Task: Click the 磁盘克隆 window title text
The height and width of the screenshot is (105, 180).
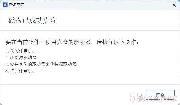Action: pos(17,5)
